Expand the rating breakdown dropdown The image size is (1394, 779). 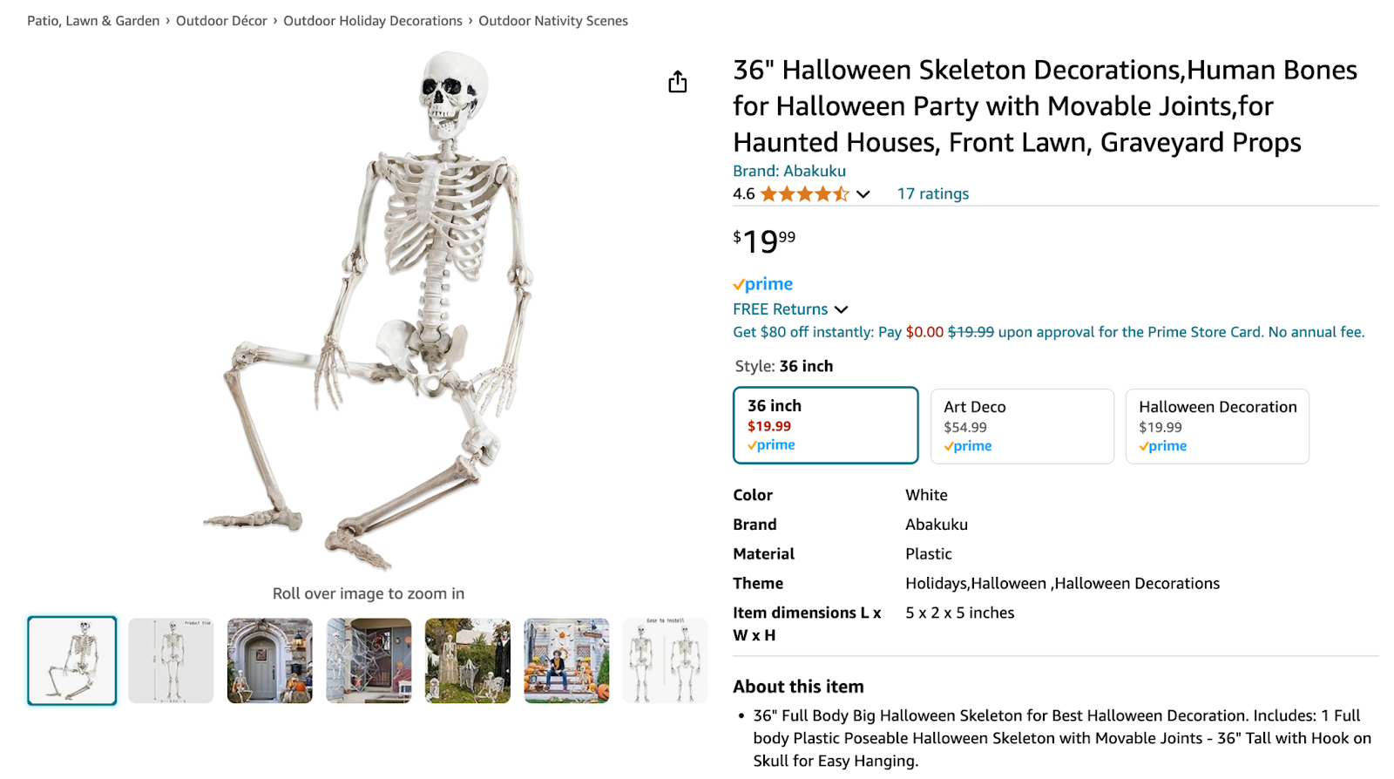863,193
